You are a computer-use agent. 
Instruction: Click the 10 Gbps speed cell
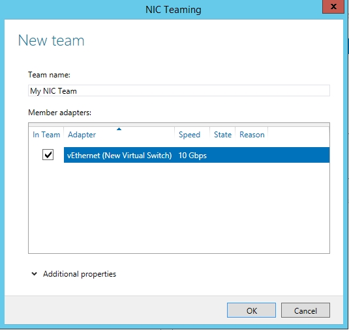[x=192, y=156]
